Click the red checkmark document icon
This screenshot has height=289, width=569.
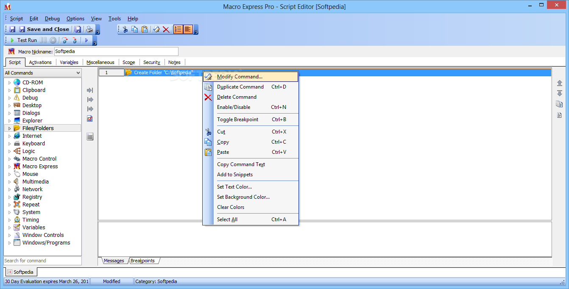click(x=90, y=119)
